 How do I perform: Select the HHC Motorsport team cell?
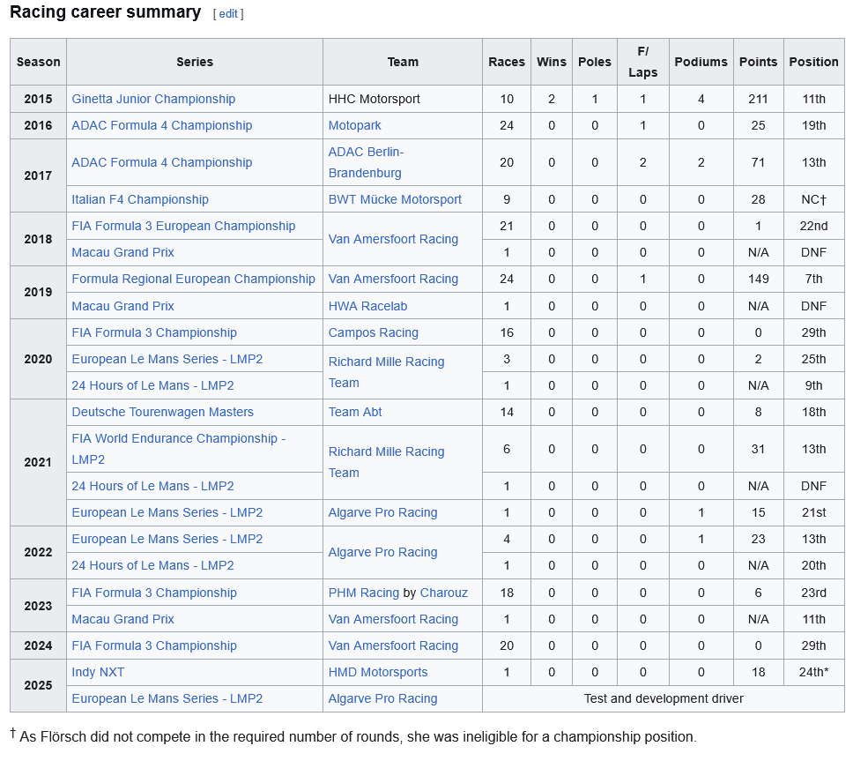click(x=403, y=99)
